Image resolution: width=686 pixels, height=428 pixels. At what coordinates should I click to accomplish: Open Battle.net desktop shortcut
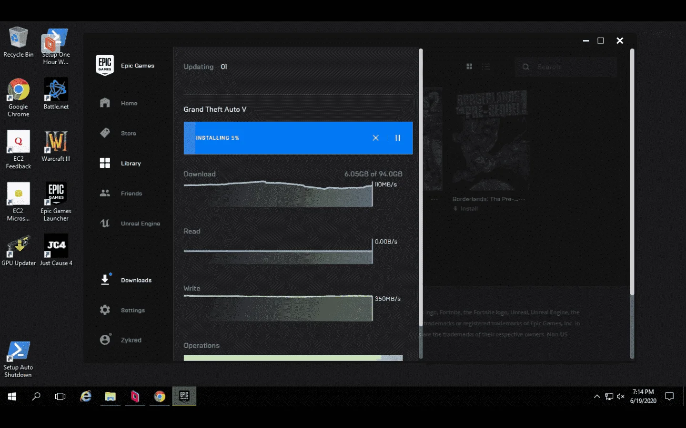click(56, 94)
